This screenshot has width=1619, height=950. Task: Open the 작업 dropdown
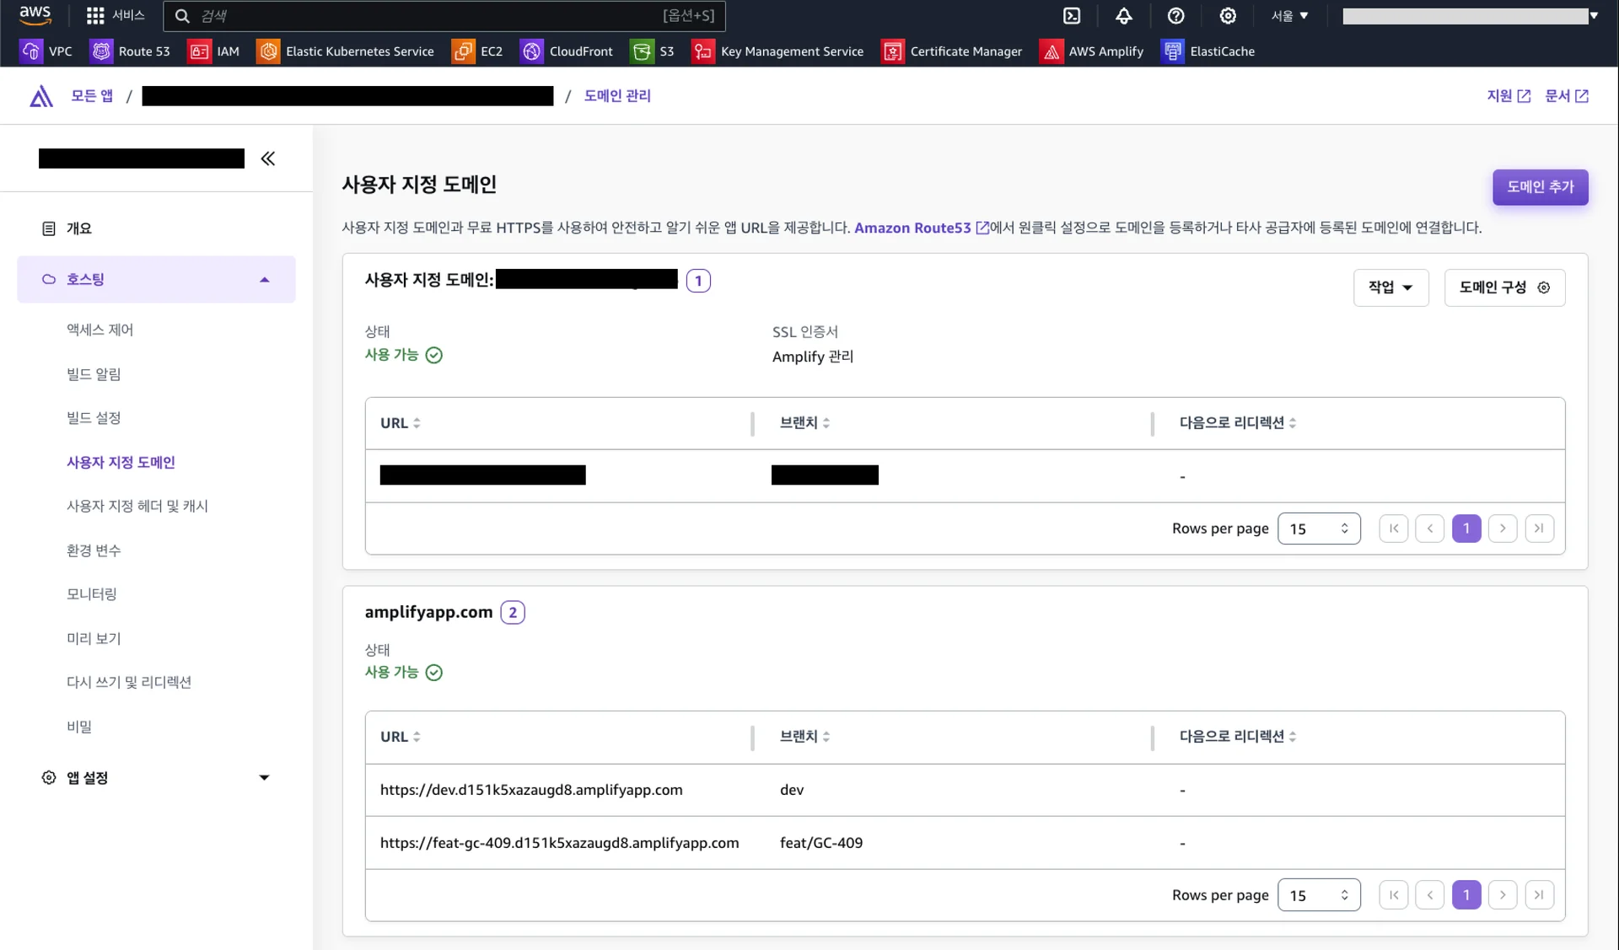pos(1390,287)
